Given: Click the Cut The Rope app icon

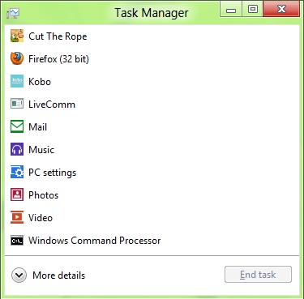Looking at the screenshot, I should [17, 36].
